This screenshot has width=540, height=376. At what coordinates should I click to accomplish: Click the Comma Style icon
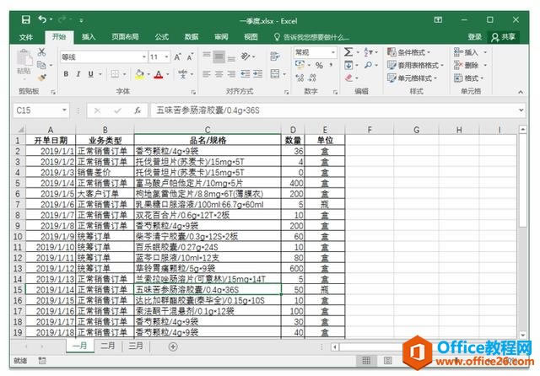point(331,65)
